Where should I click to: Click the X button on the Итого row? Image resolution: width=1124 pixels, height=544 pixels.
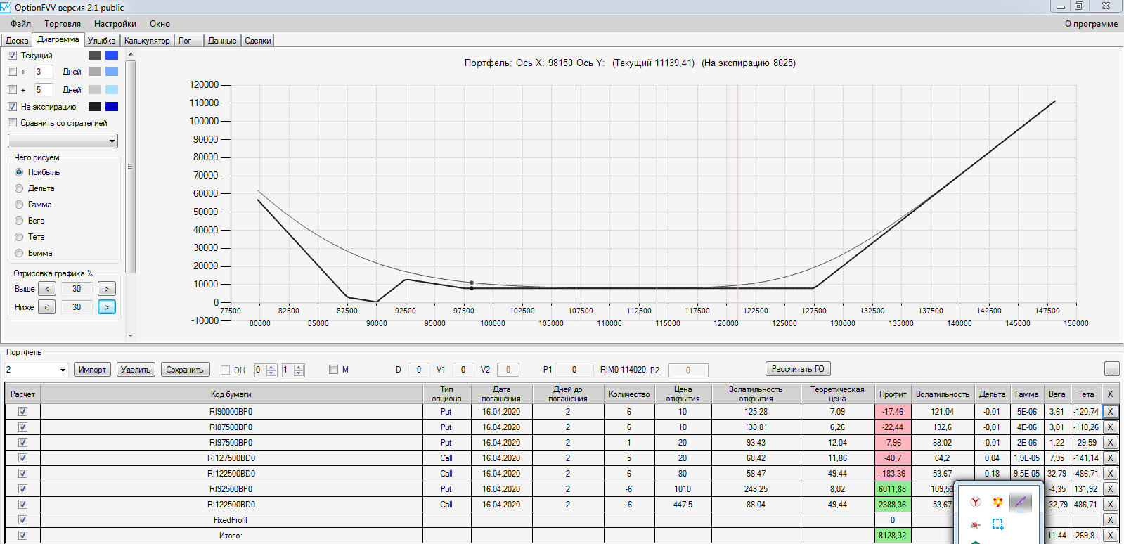[1110, 536]
